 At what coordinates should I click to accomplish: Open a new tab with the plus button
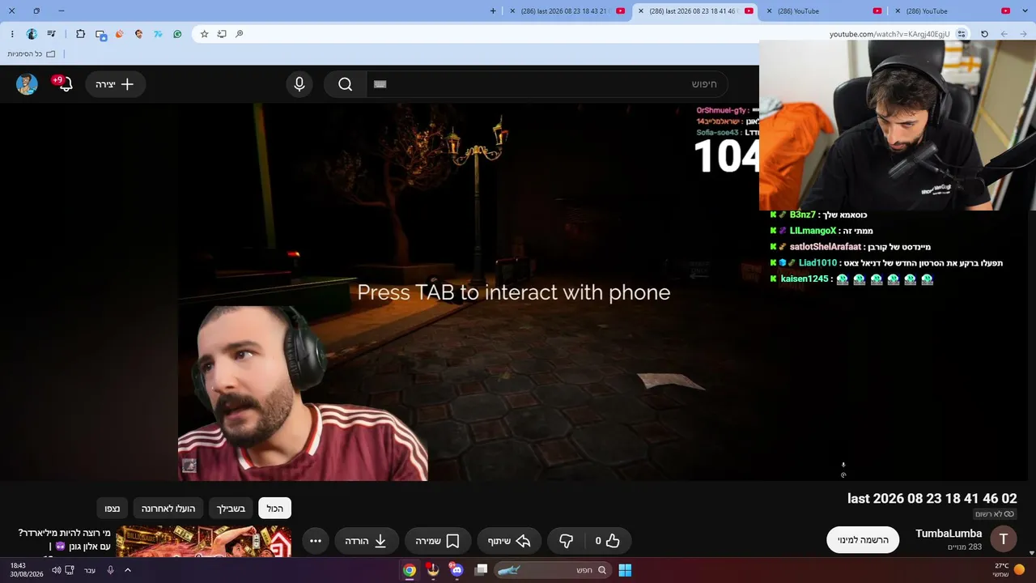tap(494, 11)
